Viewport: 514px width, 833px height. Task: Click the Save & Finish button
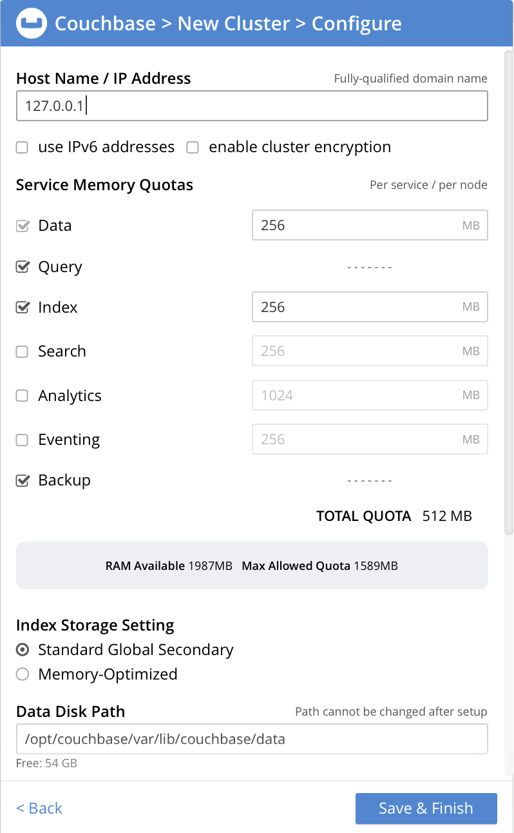(426, 808)
